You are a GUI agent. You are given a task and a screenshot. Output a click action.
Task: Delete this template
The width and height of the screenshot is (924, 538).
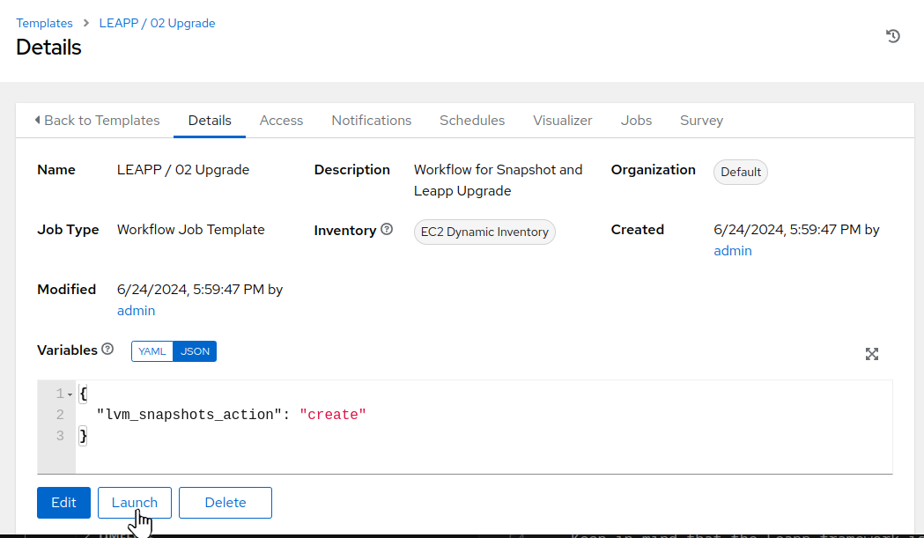pos(225,503)
